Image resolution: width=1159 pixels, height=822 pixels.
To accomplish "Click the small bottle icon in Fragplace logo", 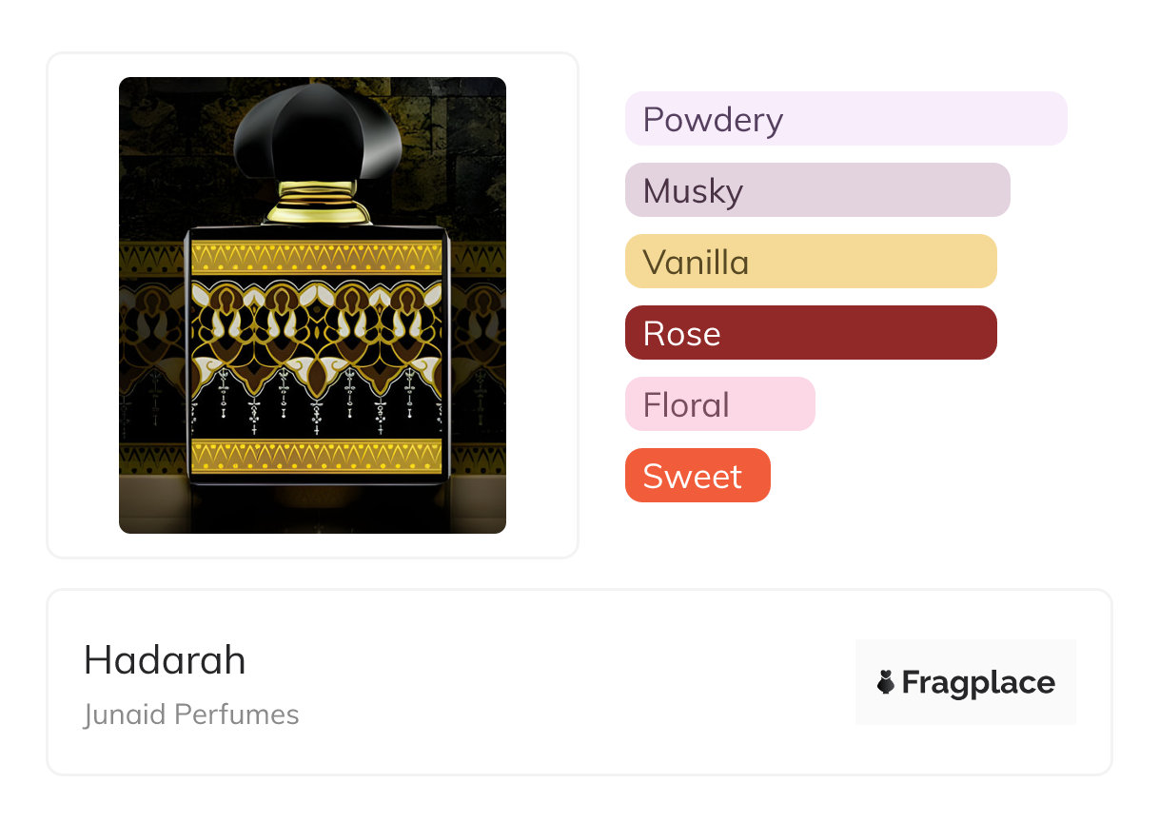I will [886, 682].
